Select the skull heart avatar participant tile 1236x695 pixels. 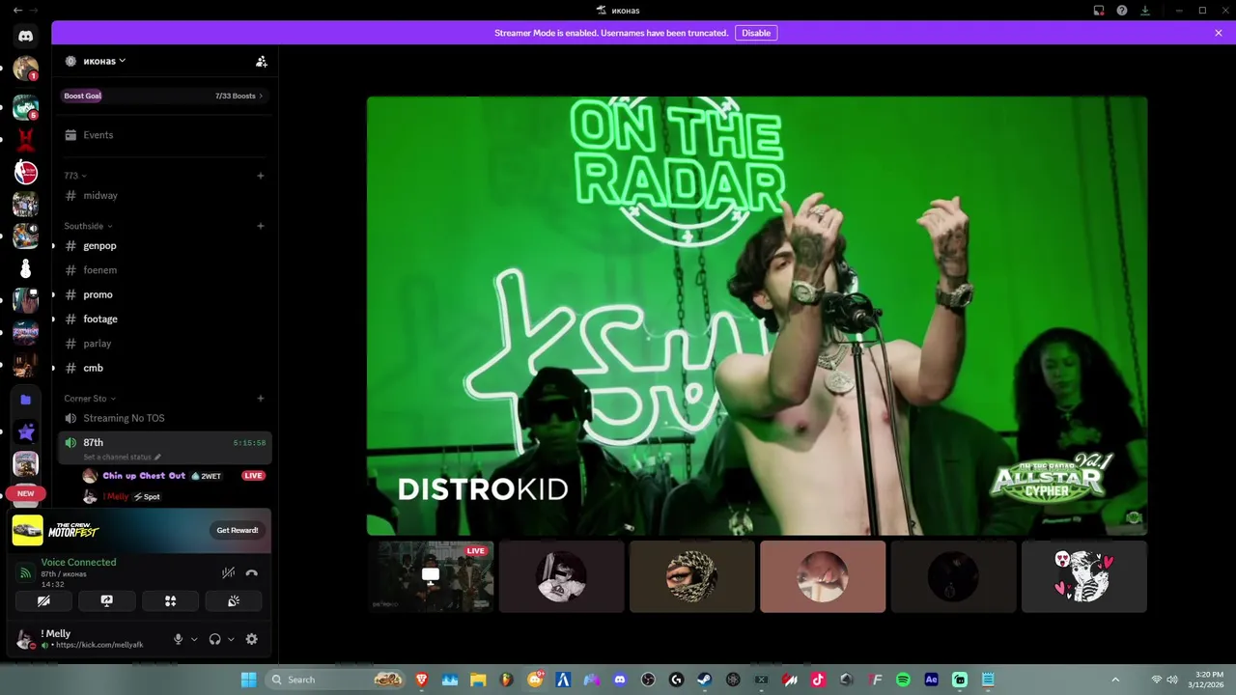pos(1084,576)
